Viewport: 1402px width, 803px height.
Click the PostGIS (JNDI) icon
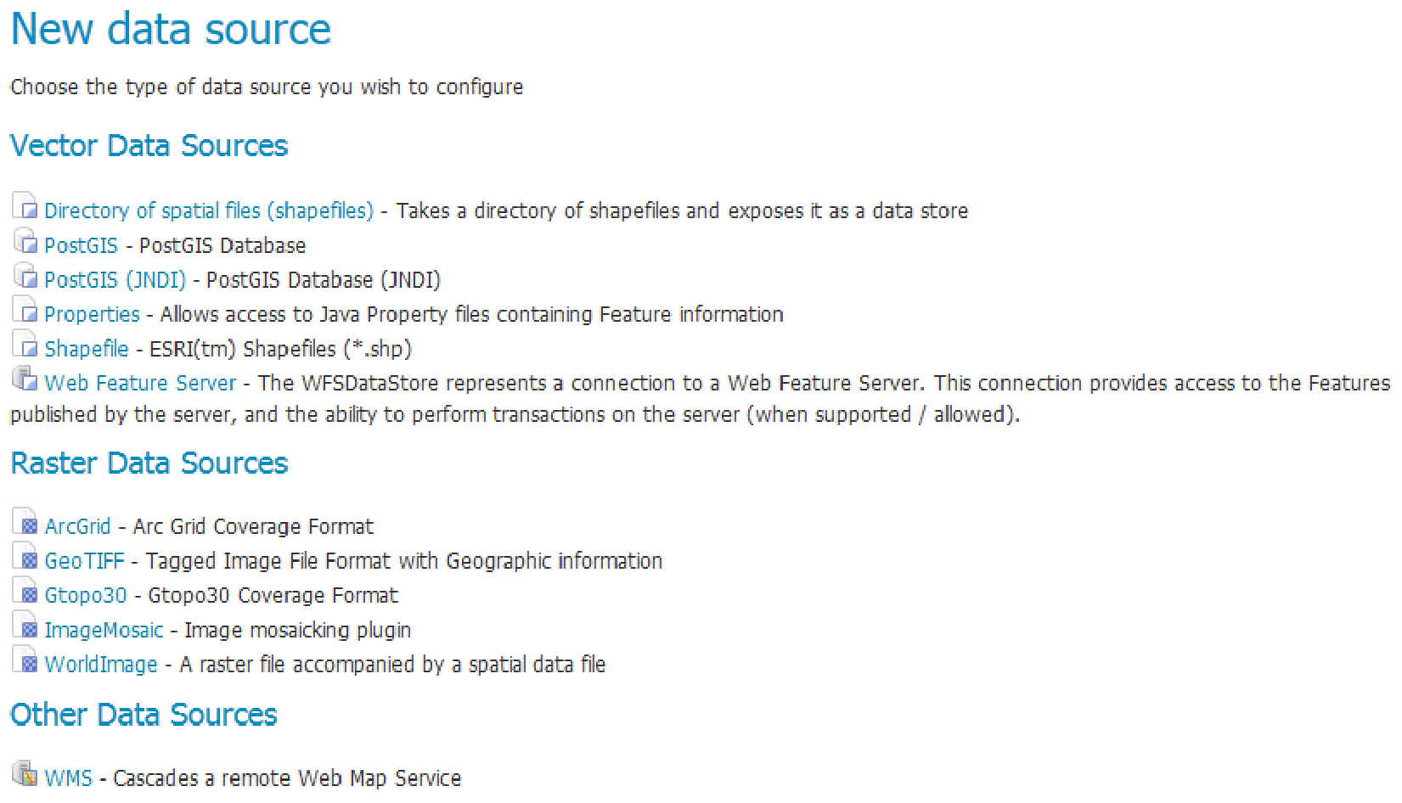point(25,277)
